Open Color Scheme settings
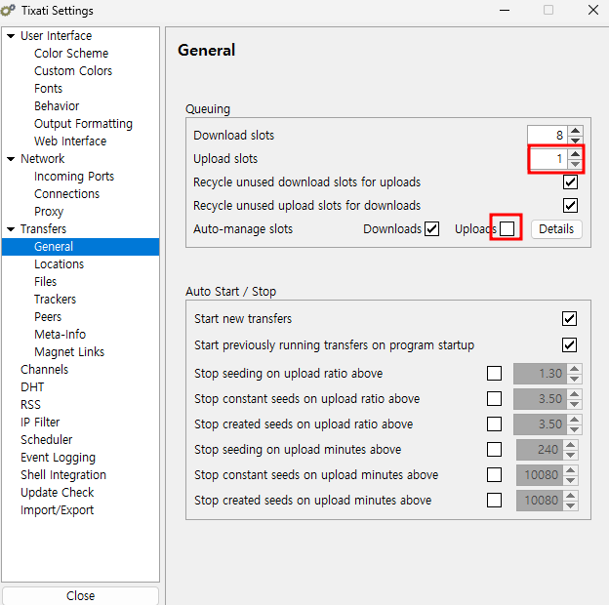The height and width of the screenshot is (605, 609). pyautogui.click(x=71, y=54)
